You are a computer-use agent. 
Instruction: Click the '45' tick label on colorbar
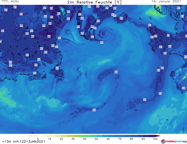(x=85, y=139)
